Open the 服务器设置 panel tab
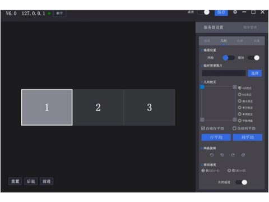269x202 pixels. (214, 27)
